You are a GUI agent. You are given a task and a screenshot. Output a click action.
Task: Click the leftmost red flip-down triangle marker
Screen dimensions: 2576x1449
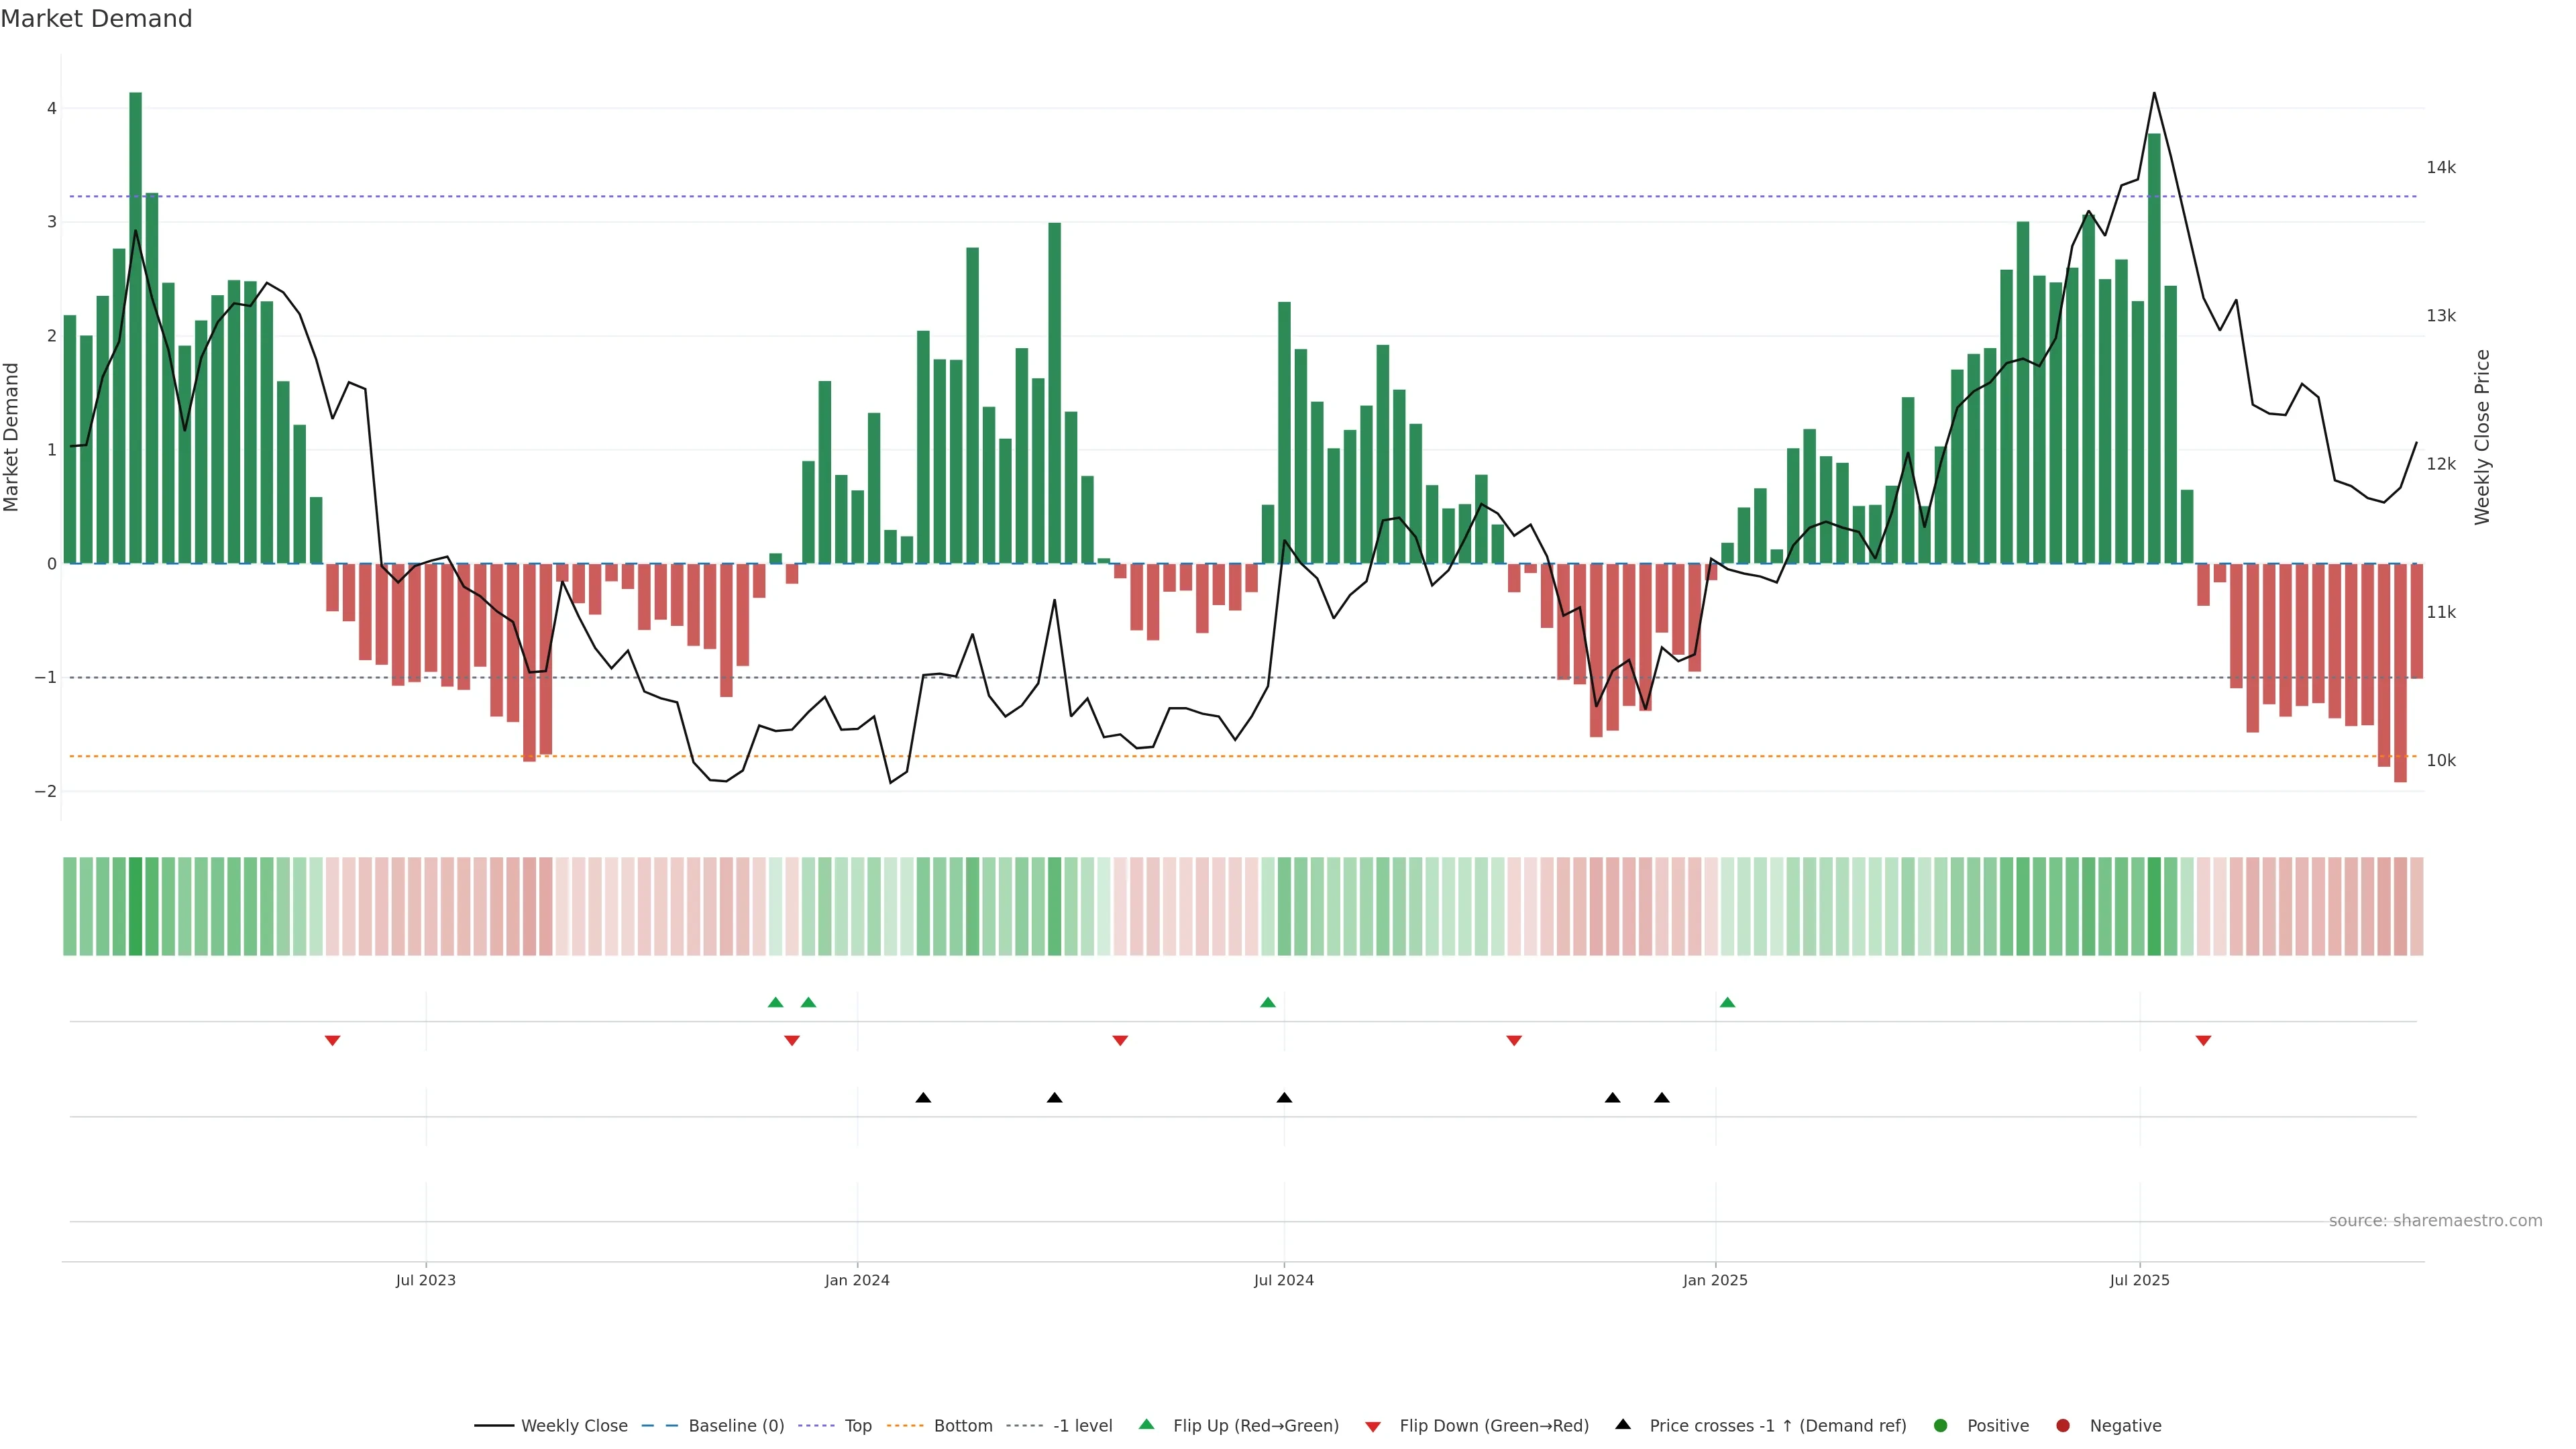[x=333, y=1041]
